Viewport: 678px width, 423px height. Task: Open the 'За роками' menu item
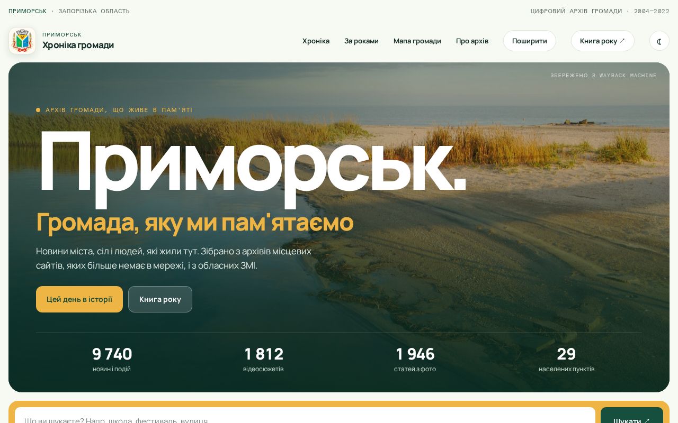tap(361, 41)
